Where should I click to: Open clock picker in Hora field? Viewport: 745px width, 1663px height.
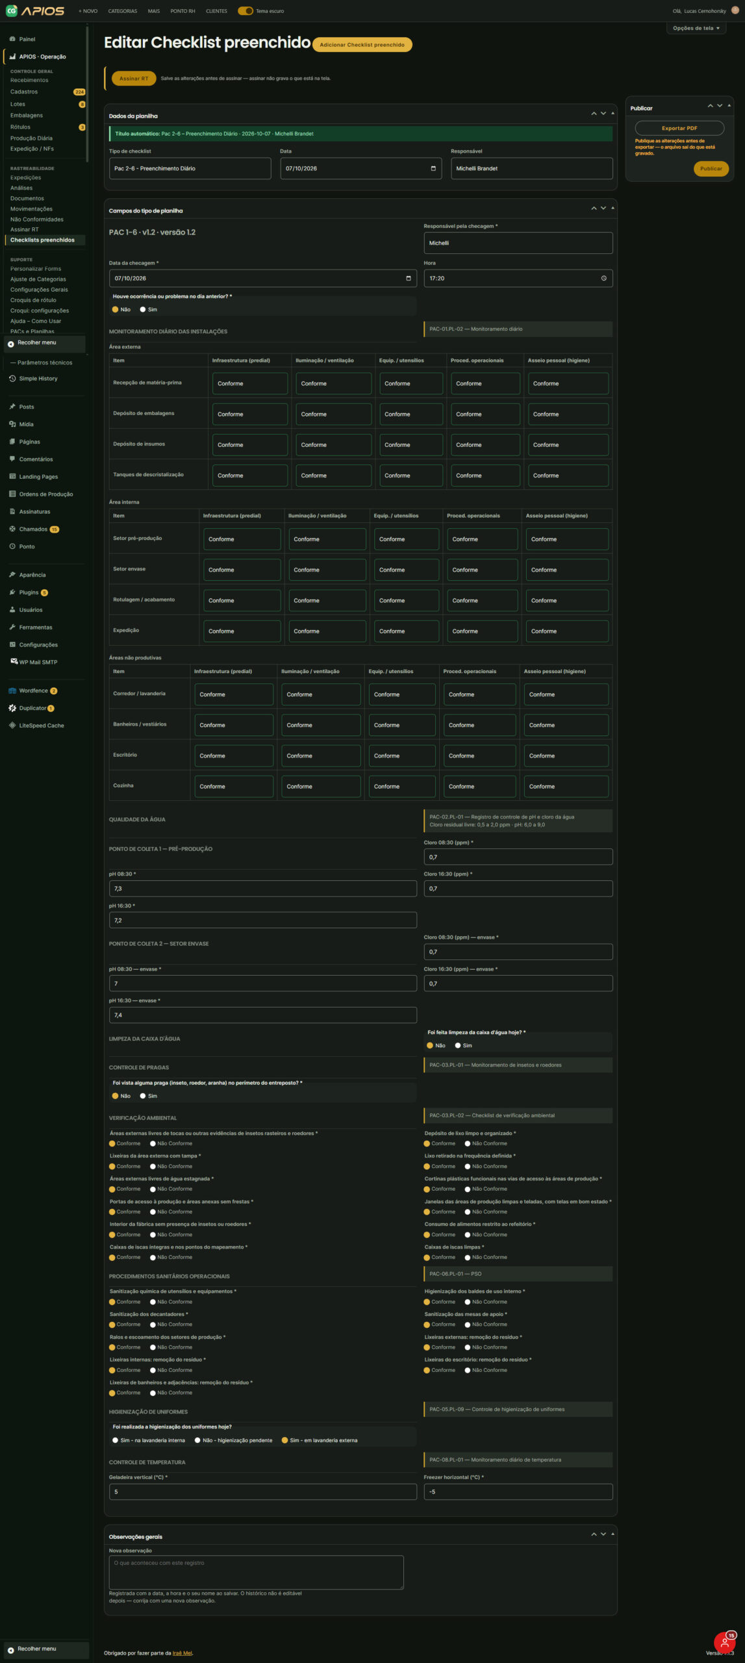click(x=603, y=278)
